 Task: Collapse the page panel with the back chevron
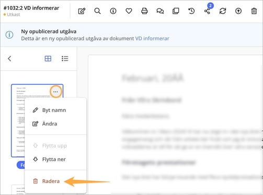9,59
